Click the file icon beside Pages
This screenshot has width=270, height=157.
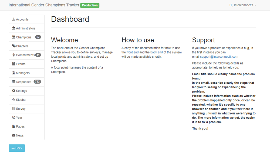13,127
